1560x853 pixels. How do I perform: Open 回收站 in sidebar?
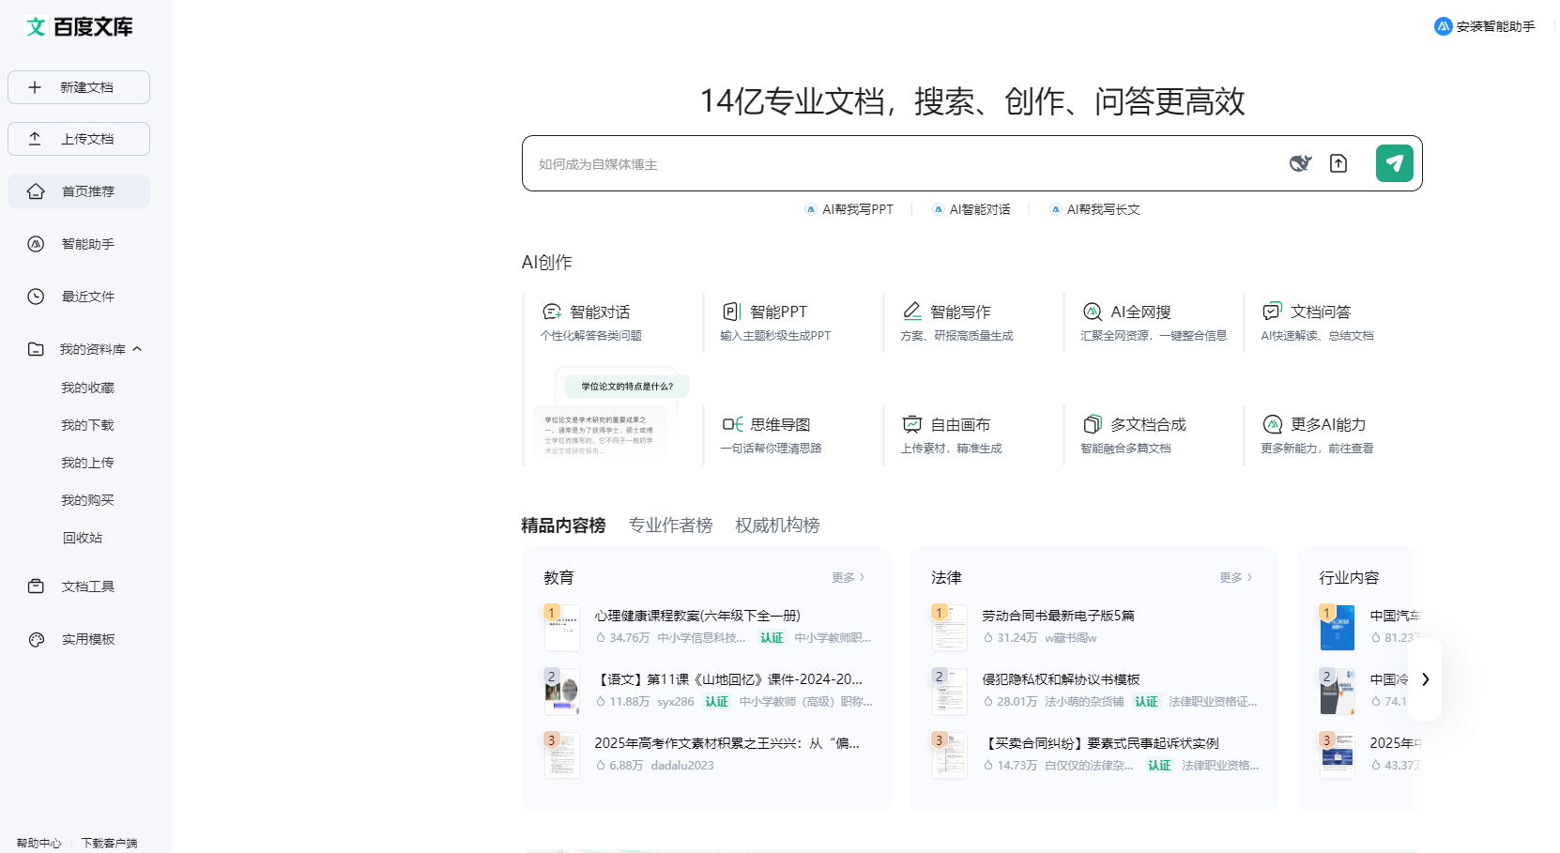point(83,538)
